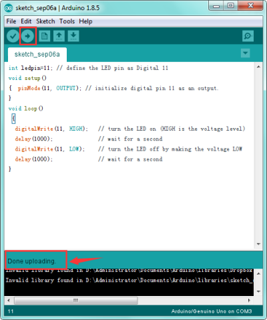Click the Arduino logo in title bar

point(9,8)
